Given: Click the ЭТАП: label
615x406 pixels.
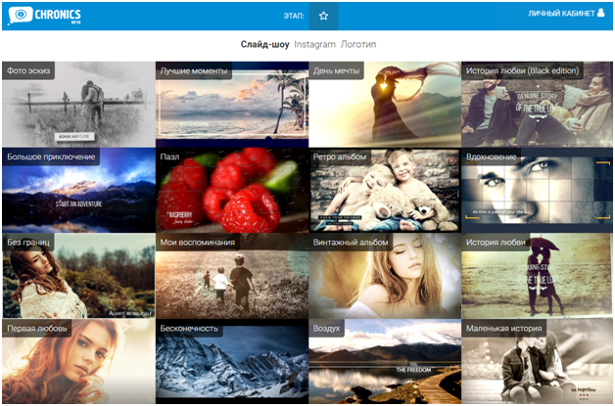Looking at the screenshot, I should click(x=294, y=16).
